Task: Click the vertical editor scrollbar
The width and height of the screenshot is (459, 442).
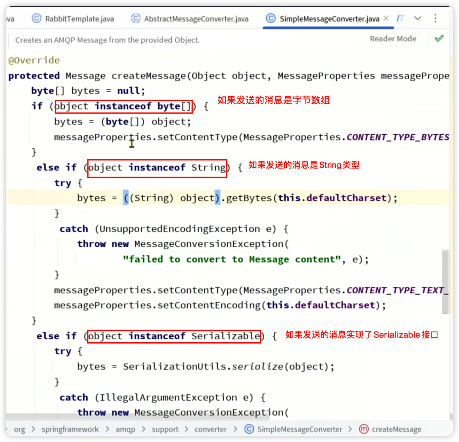Action: point(445,281)
